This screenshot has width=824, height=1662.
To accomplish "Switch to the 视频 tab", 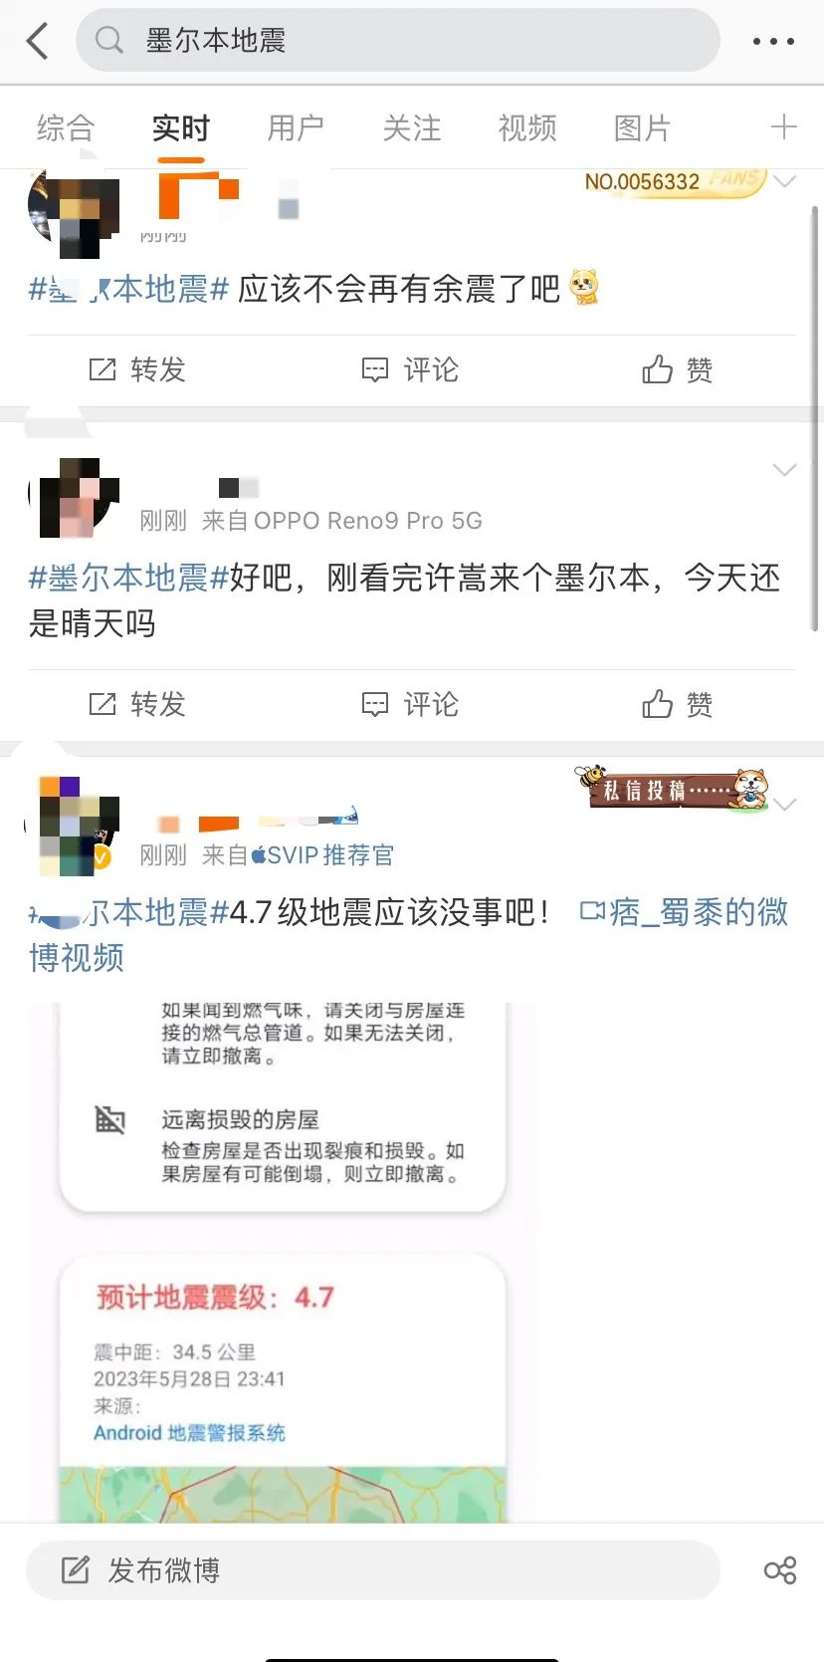I will 527,127.
